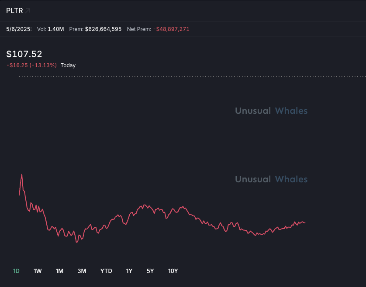Select the 10Y time range
This screenshot has width=366, height=287.
click(173, 271)
